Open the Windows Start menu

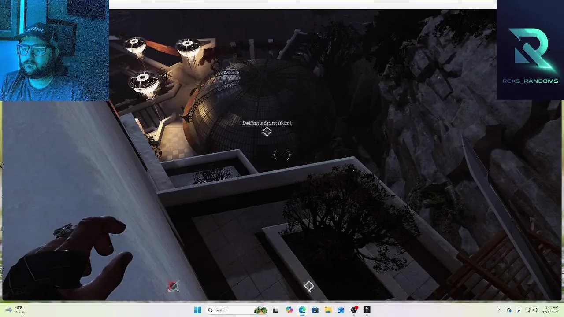click(197, 310)
